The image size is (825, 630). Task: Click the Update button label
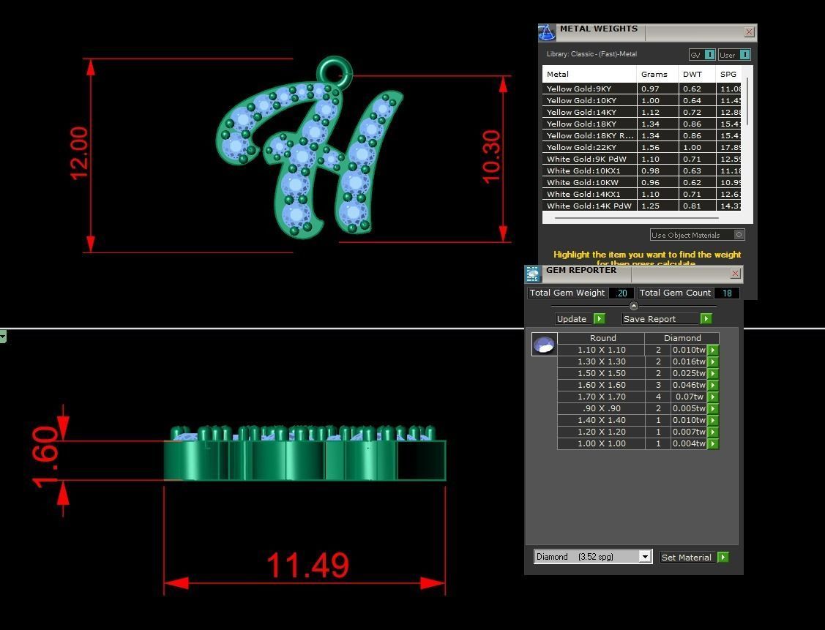click(x=572, y=319)
